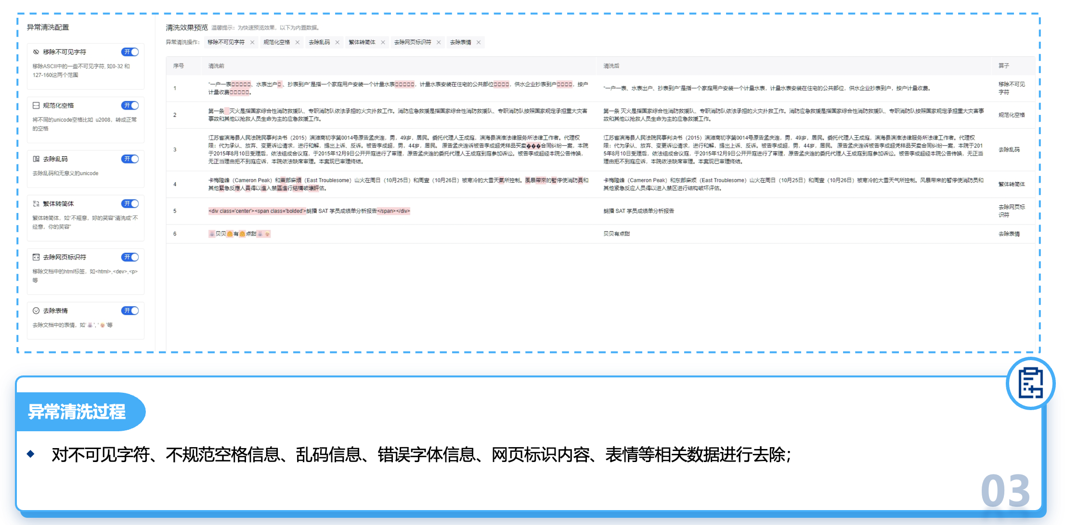Click description about html标签 removal

click(x=85, y=276)
